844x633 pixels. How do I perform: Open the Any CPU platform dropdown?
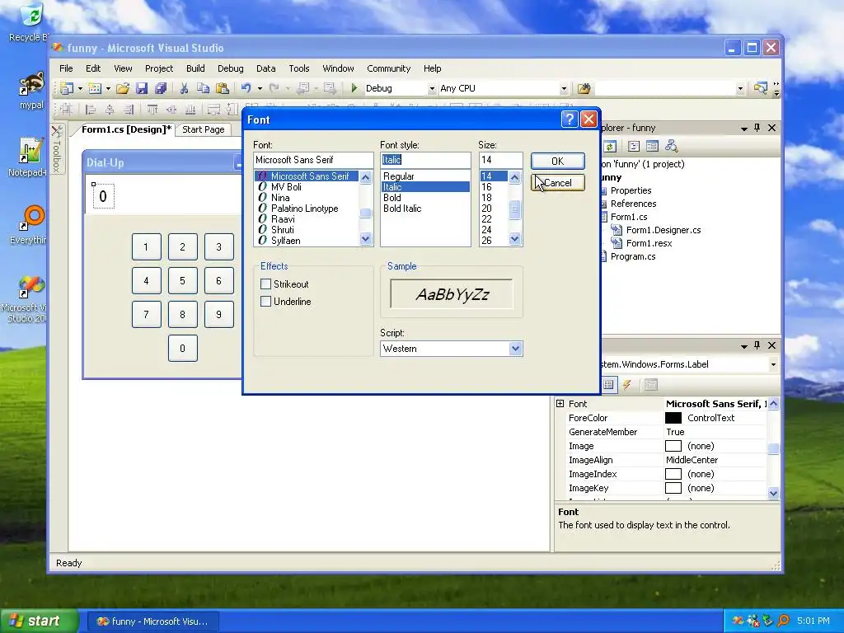coord(564,88)
